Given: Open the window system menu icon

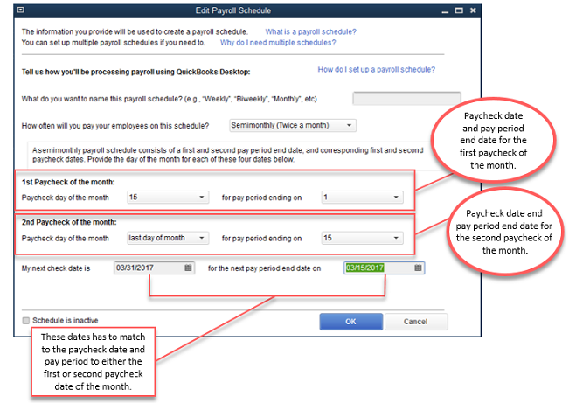Looking at the screenshot, I should (21, 10).
